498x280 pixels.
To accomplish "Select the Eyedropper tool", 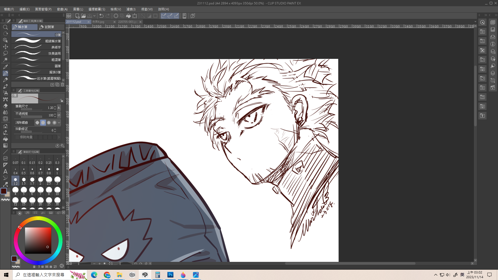I will point(5,67).
